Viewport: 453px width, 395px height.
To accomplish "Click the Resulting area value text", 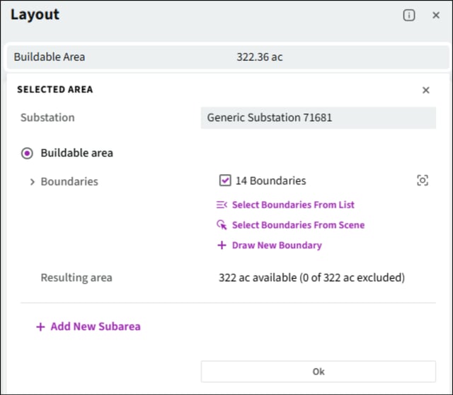I will click(311, 277).
